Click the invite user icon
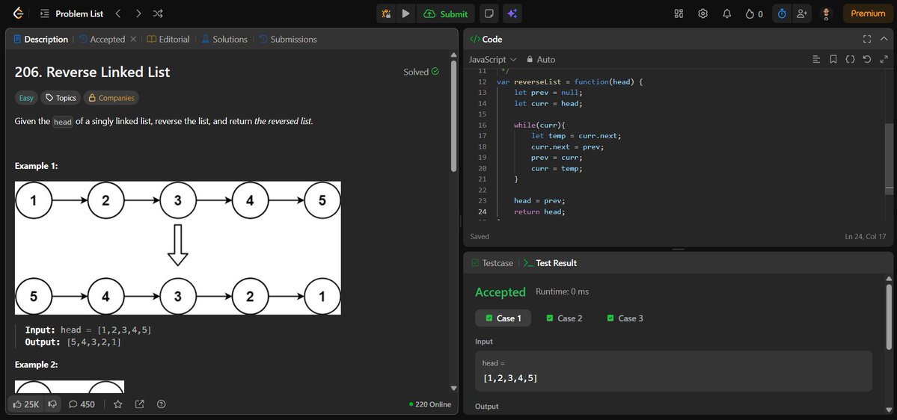The height and width of the screenshot is (420, 897). [x=802, y=13]
